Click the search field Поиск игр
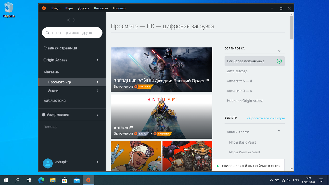This screenshot has width=329, height=185. (x=72, y=33)
